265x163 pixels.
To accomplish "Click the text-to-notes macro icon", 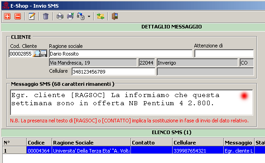I will coord(81,16).
